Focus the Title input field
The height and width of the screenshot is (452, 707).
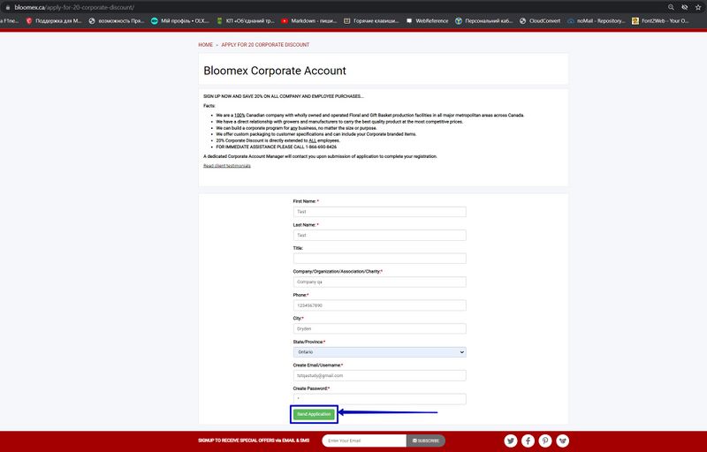380,259
